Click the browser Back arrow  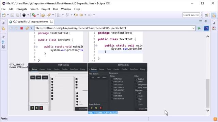11,28
